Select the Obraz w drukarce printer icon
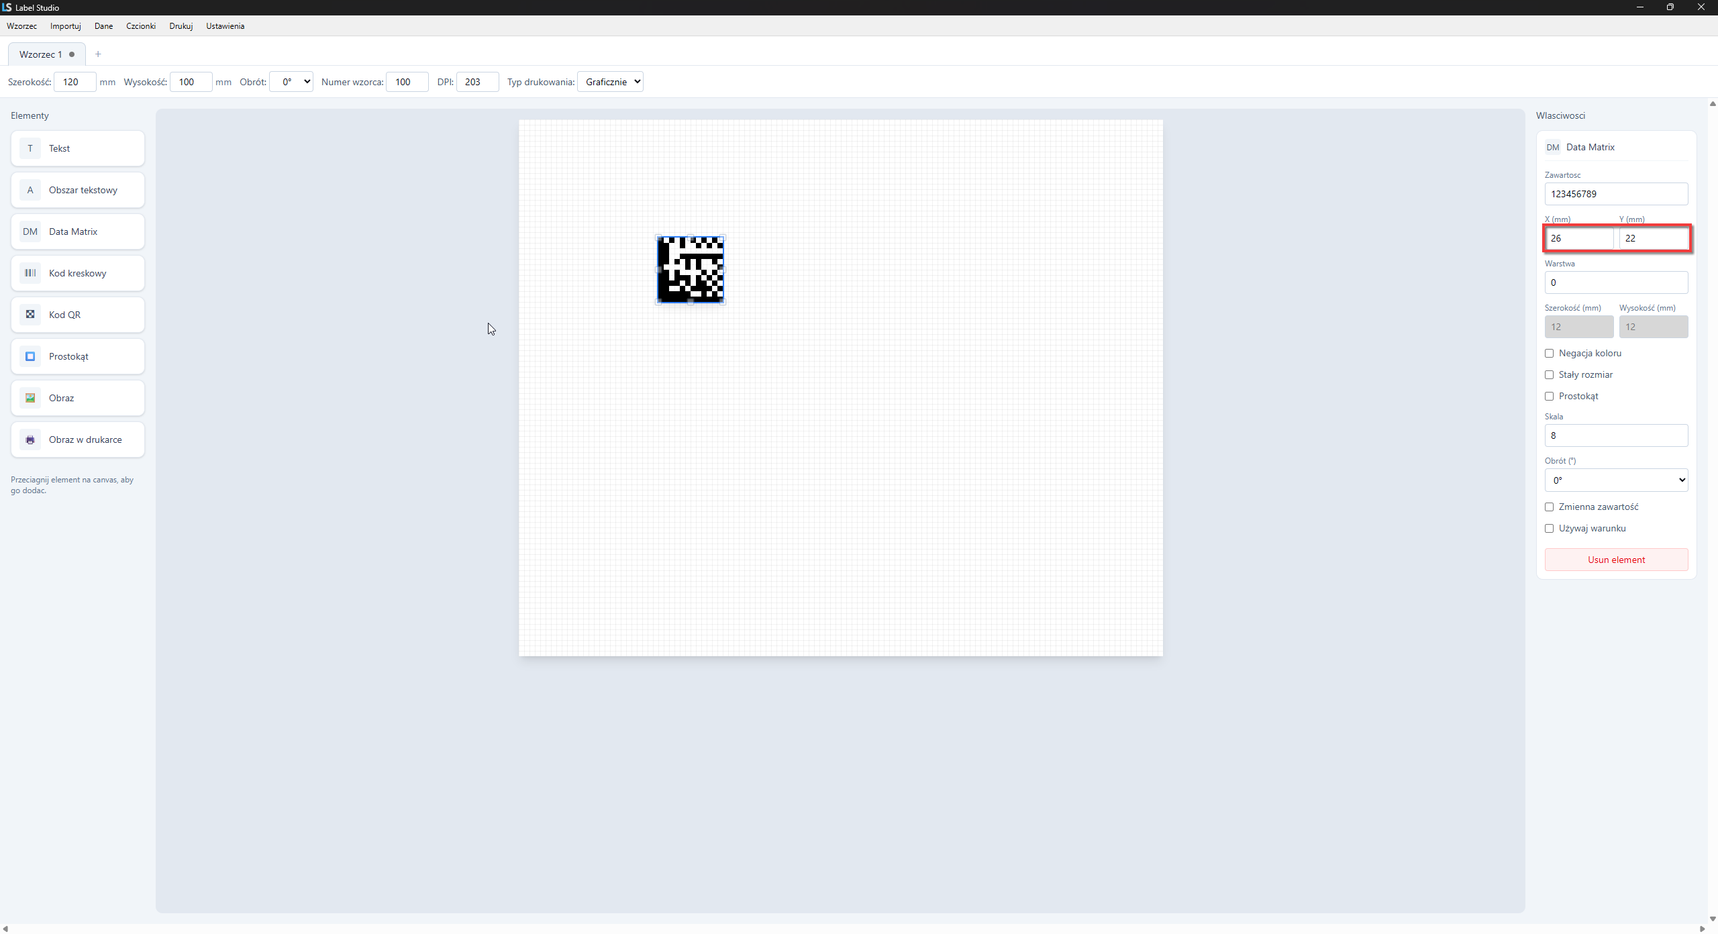This screenshot has height=934, width=1718. coord(30,439)
